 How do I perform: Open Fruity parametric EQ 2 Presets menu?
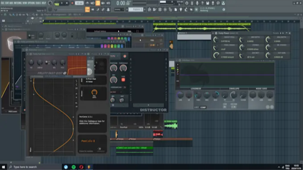point(106,41)
